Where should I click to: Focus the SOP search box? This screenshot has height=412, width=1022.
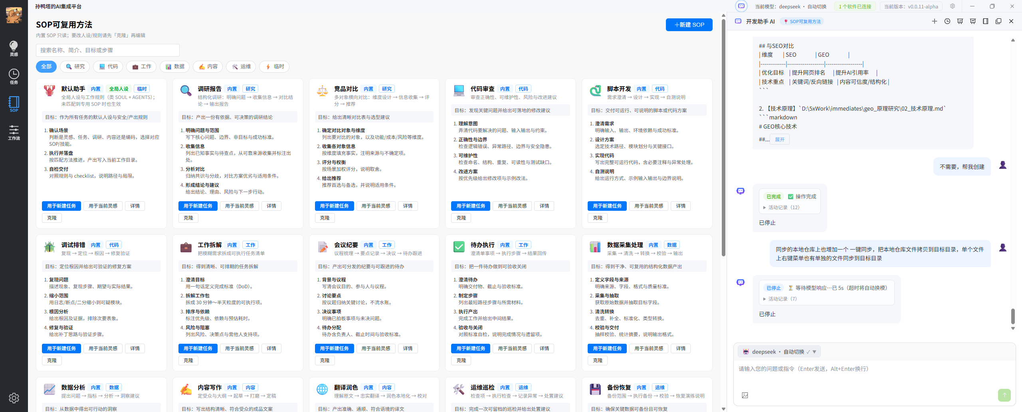pyautogui.click(x=108, y=50)
